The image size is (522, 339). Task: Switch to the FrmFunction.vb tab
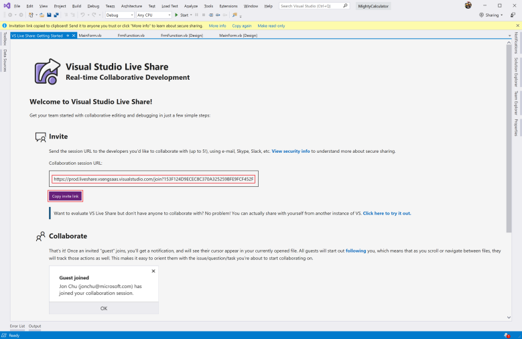(x=131, y=36)
